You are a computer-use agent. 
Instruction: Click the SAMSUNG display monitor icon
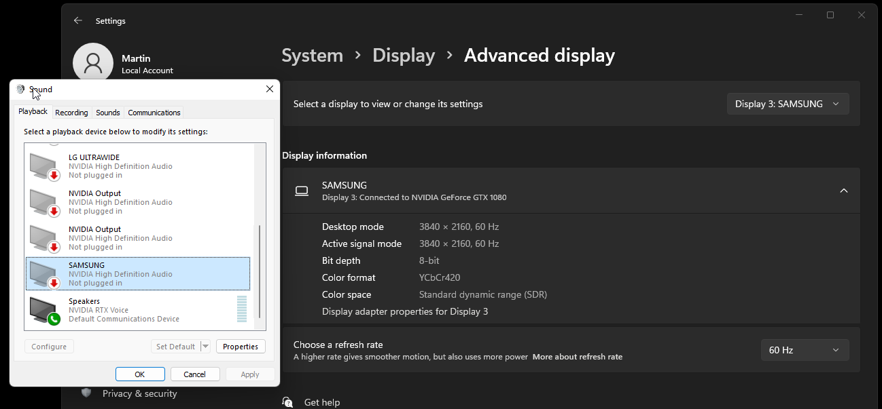(x=302, y=191)
